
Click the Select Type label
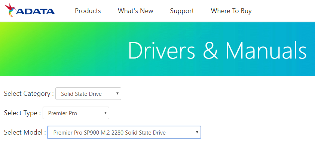pos(22,113)
